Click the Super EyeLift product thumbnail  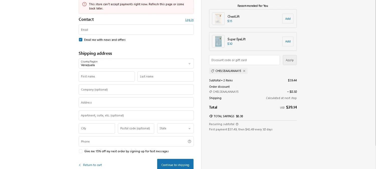point(218,41)
